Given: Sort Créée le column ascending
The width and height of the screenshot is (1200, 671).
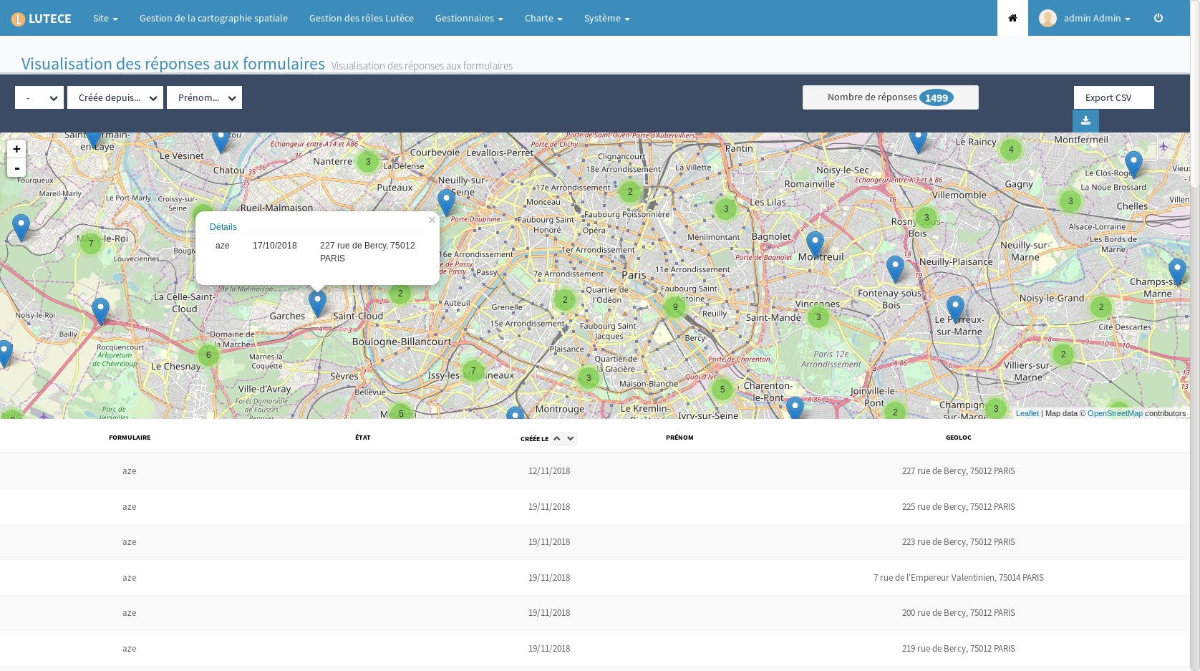Looking at the screenshot, I should (557, 438).
